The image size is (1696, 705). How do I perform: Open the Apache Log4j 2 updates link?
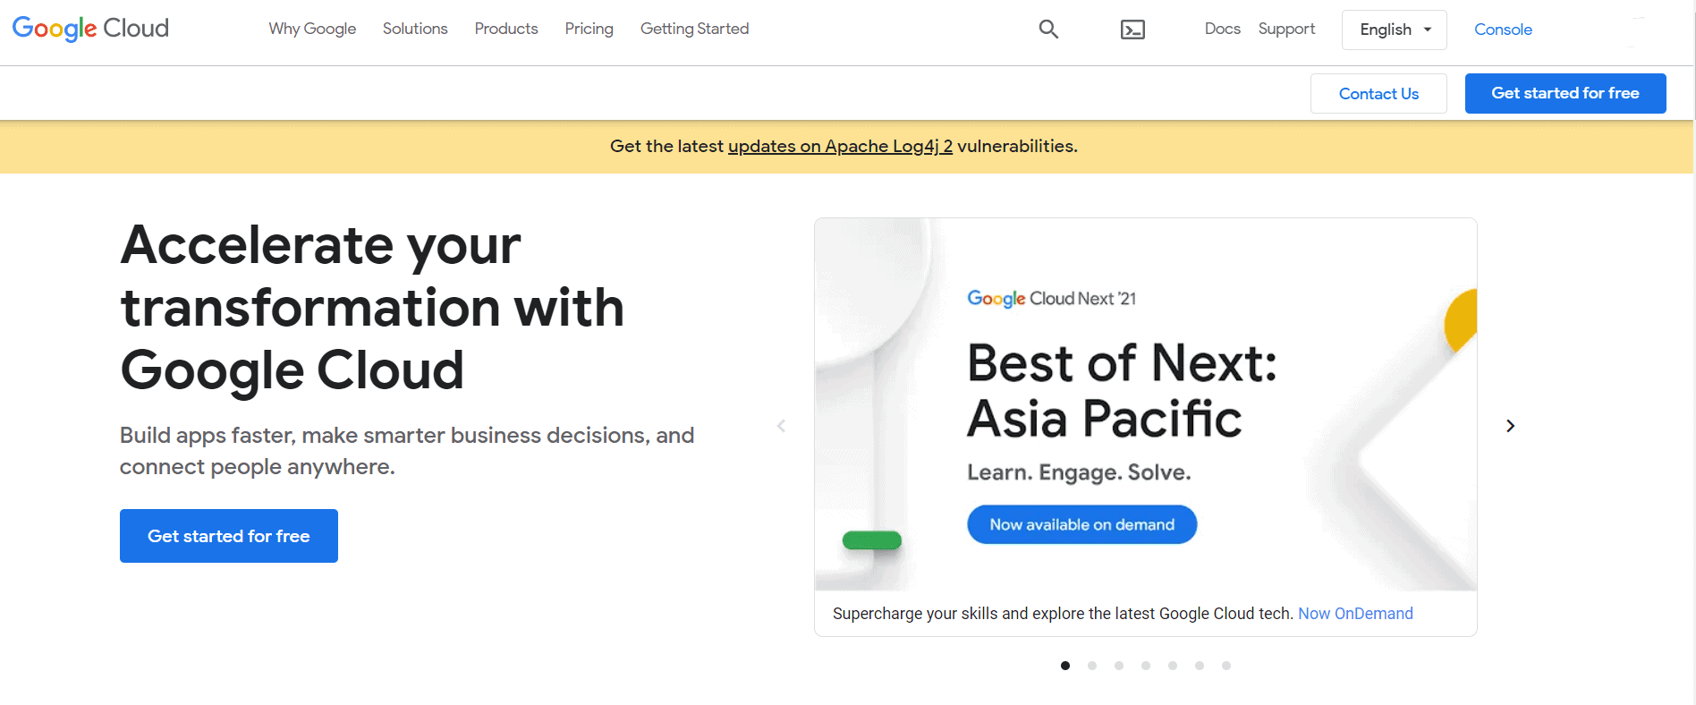[x=840, y=147]
